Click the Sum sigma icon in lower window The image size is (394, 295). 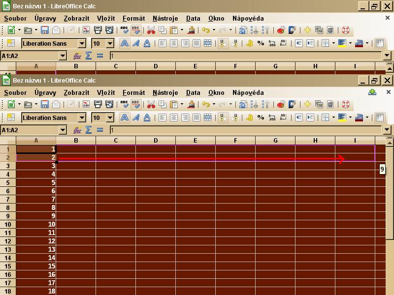point(89,130)
